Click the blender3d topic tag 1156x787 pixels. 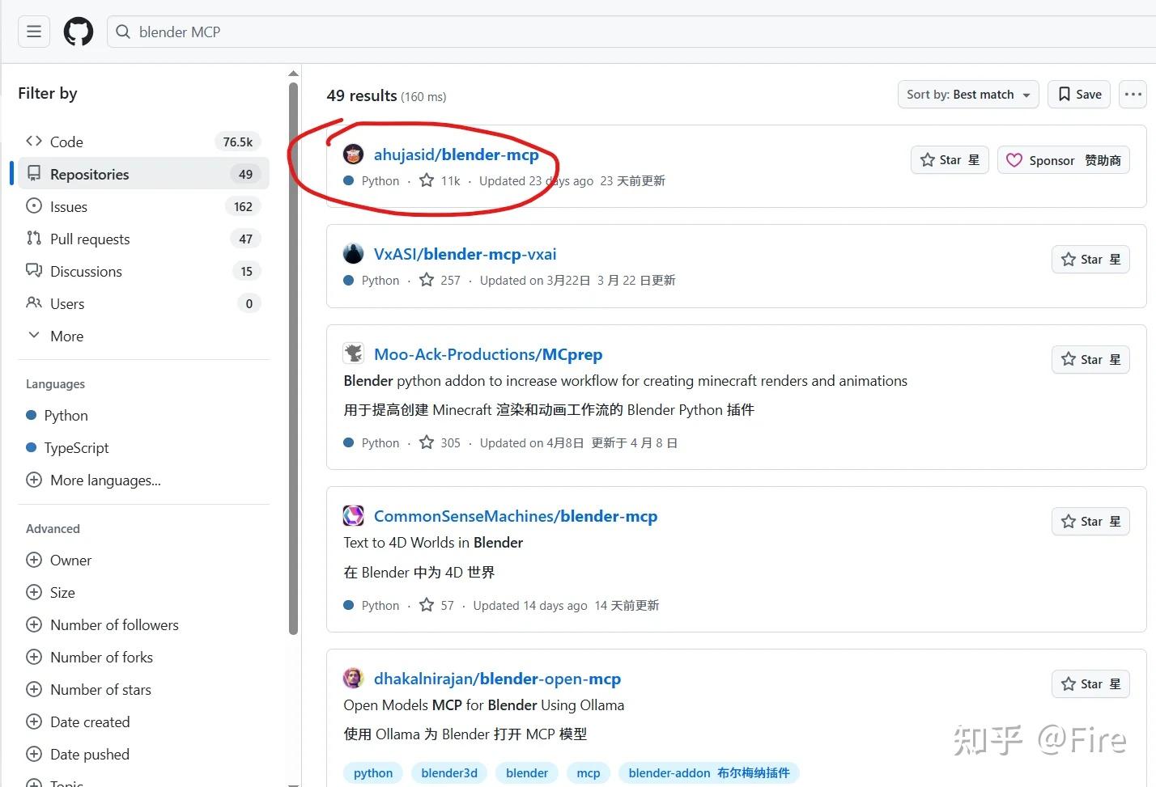tap(449, 772)
